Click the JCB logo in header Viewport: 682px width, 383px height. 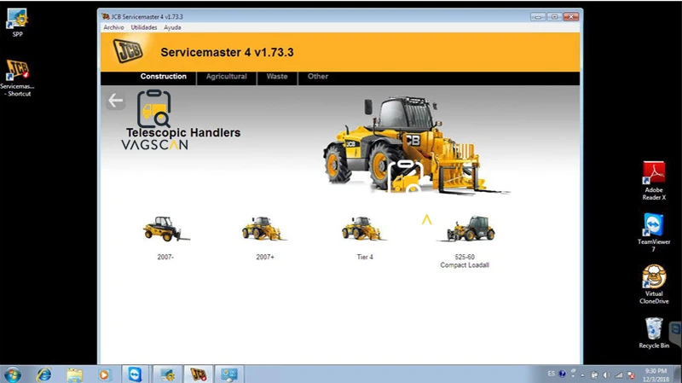click(128, 51)
